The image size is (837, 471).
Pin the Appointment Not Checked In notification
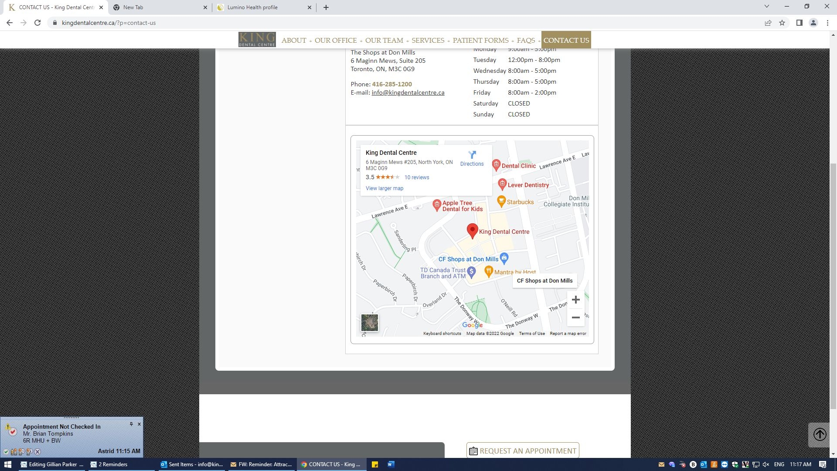tap(131, 424)
